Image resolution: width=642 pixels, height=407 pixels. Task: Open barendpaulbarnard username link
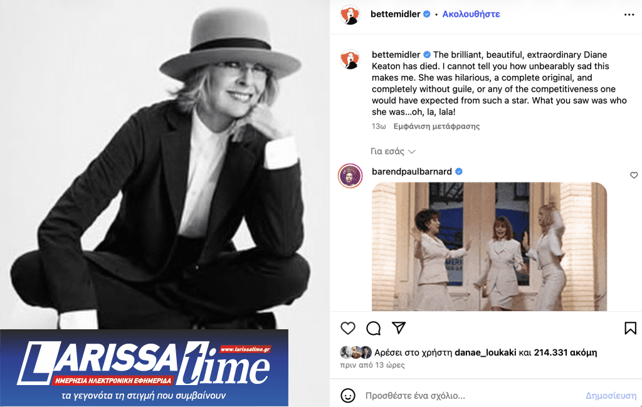(412, 172)
